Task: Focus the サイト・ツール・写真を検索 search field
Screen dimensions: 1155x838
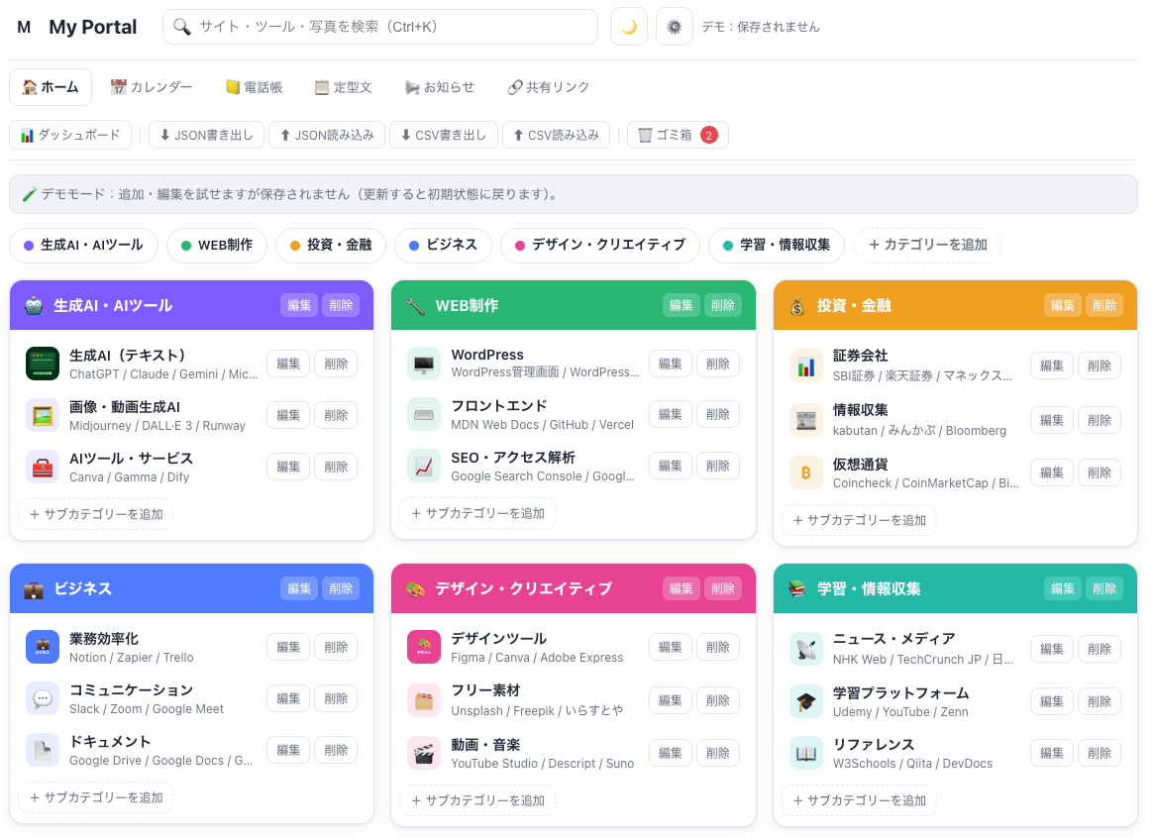Action: [x=380, y=28]
